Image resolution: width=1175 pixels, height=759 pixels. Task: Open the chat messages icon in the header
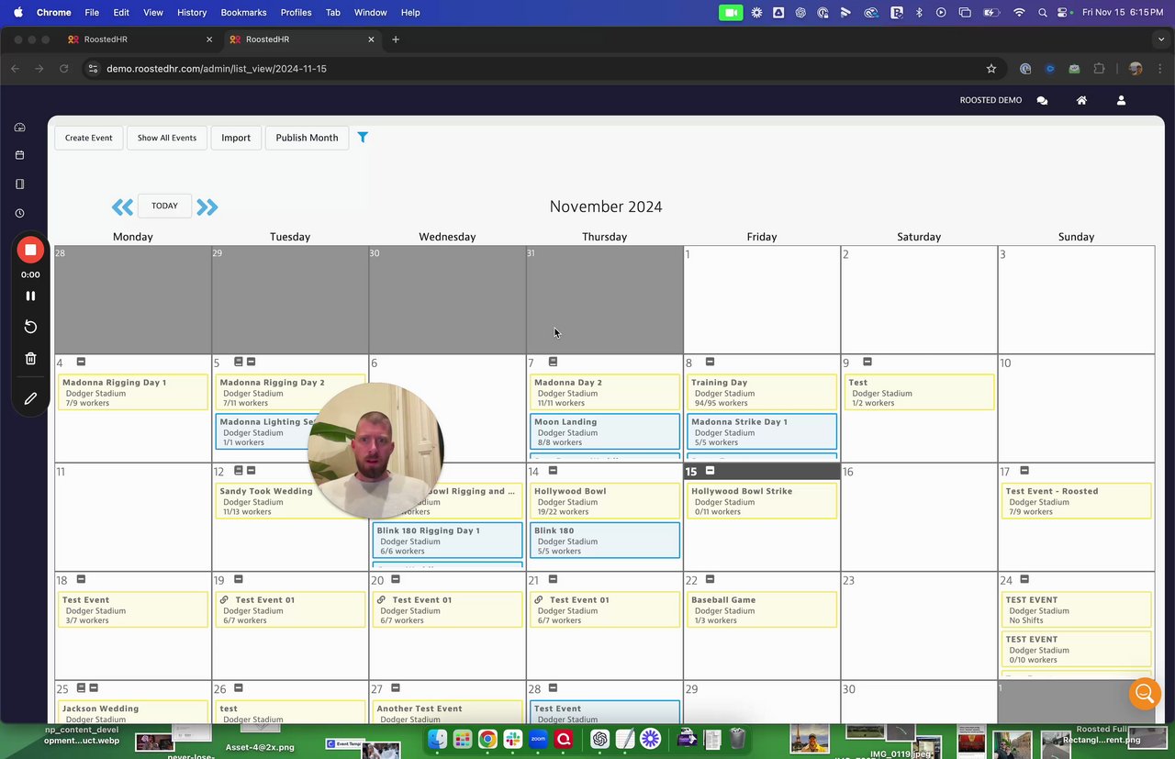(1042, 101)
